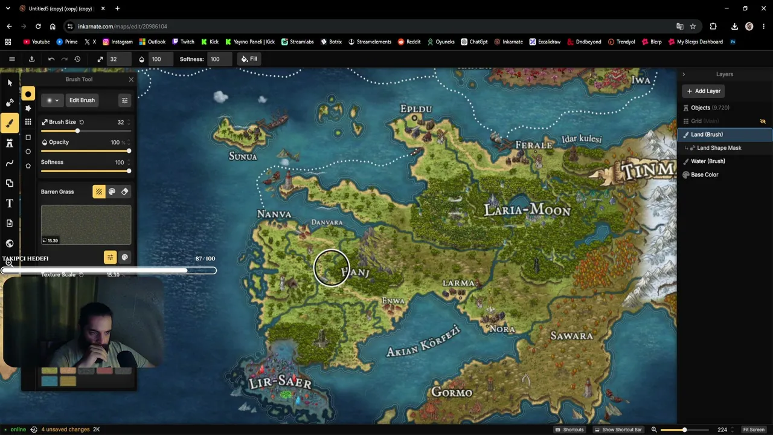Open the browser tab list dropdown
This screenshot has height=435, width=773.
[8, 8]
